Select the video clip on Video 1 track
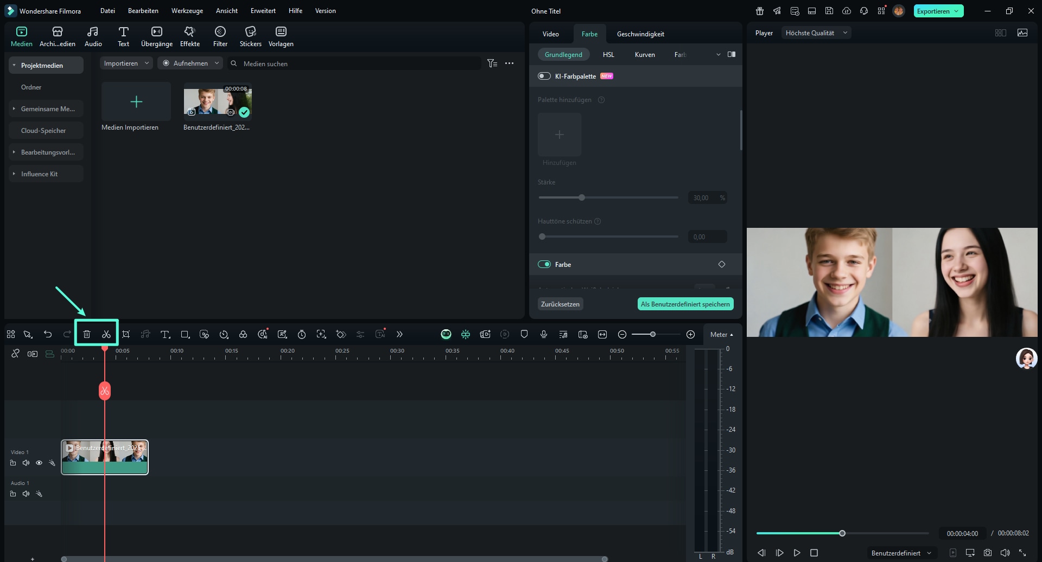 [x=105, y=457]
